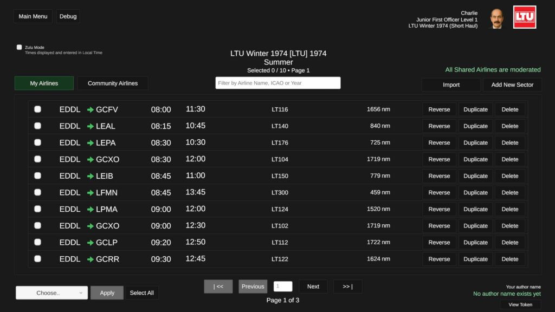
Task: Delete the LT176 sector
Action: tap(509, 142)
